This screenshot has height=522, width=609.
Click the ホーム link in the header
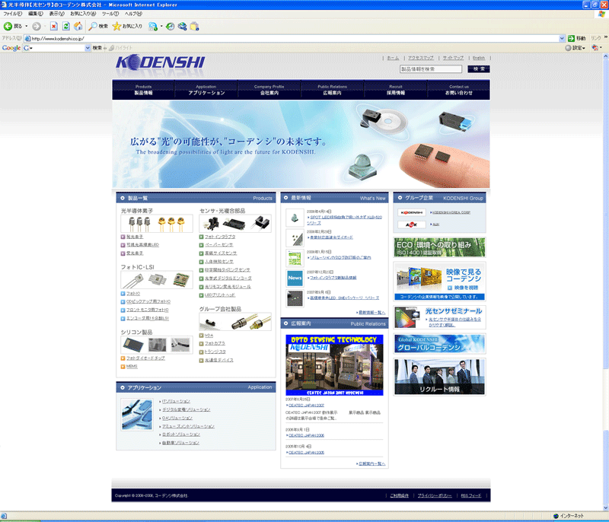[x=393, y=58]
